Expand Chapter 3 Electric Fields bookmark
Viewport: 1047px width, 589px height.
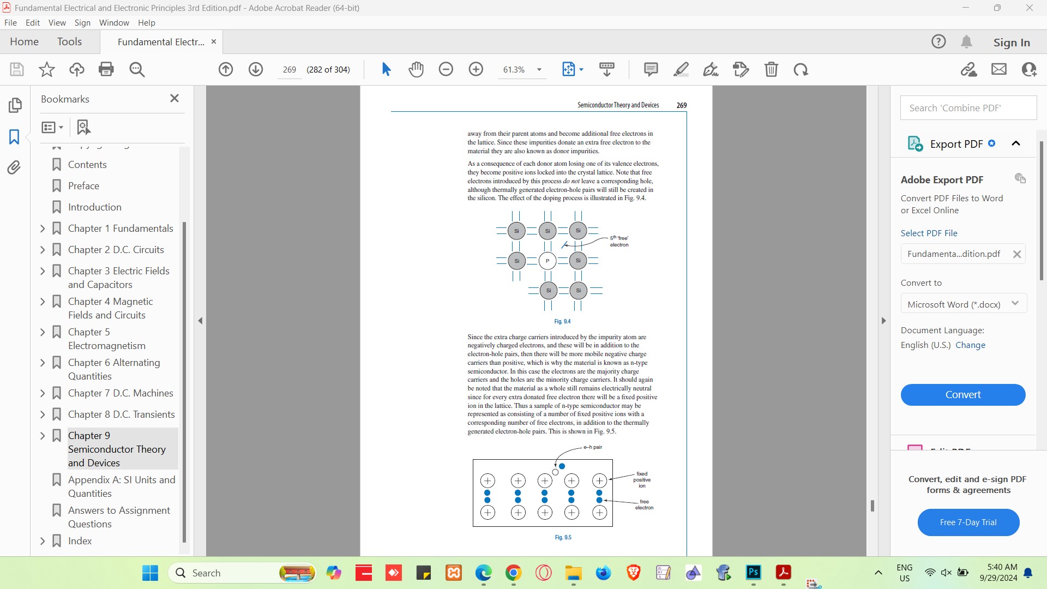[43, 271]
